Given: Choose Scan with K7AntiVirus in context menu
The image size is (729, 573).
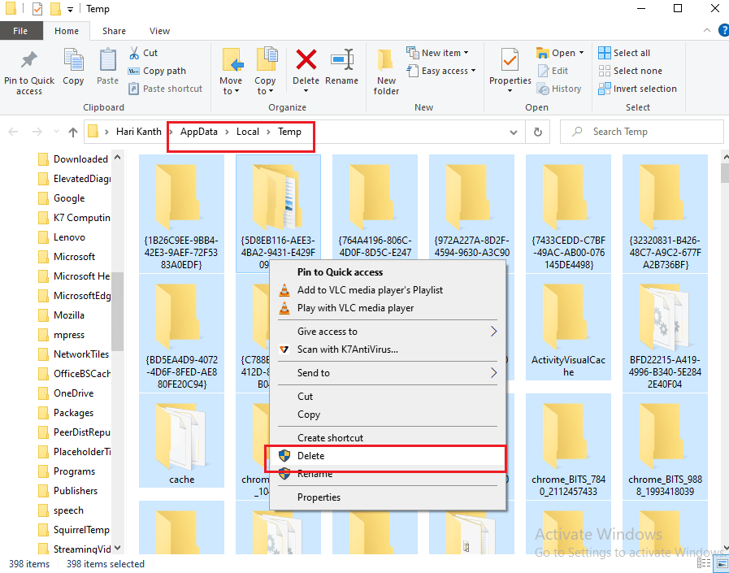Looking at the screenshot, I should click(388, 349).
